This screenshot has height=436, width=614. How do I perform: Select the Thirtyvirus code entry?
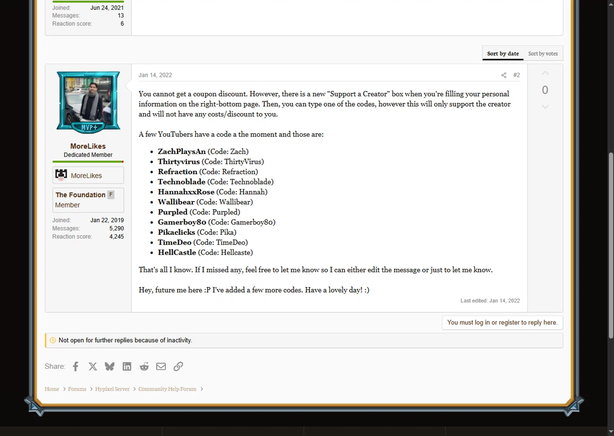point(211,161)
